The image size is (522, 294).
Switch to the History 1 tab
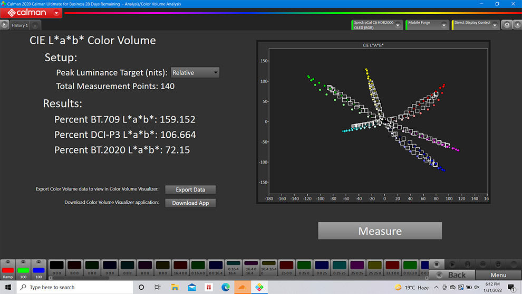20,25
